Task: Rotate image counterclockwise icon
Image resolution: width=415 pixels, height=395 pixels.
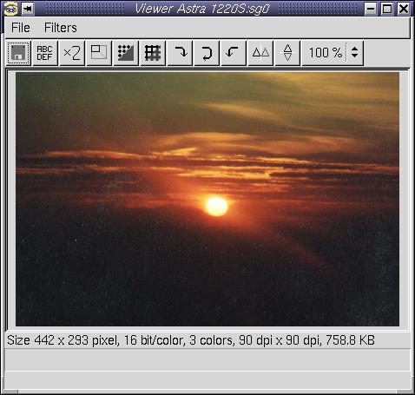Action: pos(234,53)
